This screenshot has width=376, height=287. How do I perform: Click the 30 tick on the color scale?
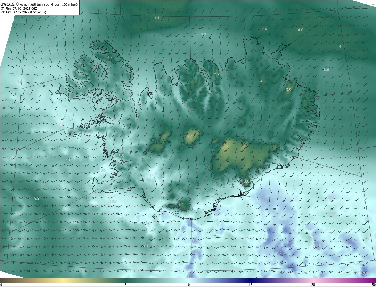313,285
